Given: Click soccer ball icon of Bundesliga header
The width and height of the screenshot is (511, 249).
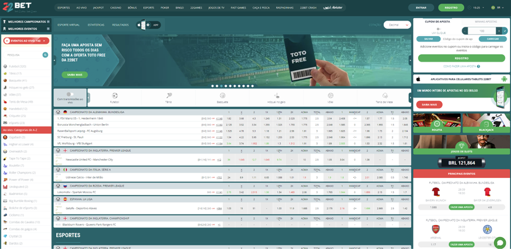Looking at the screenshot, I should click(58, 112).
